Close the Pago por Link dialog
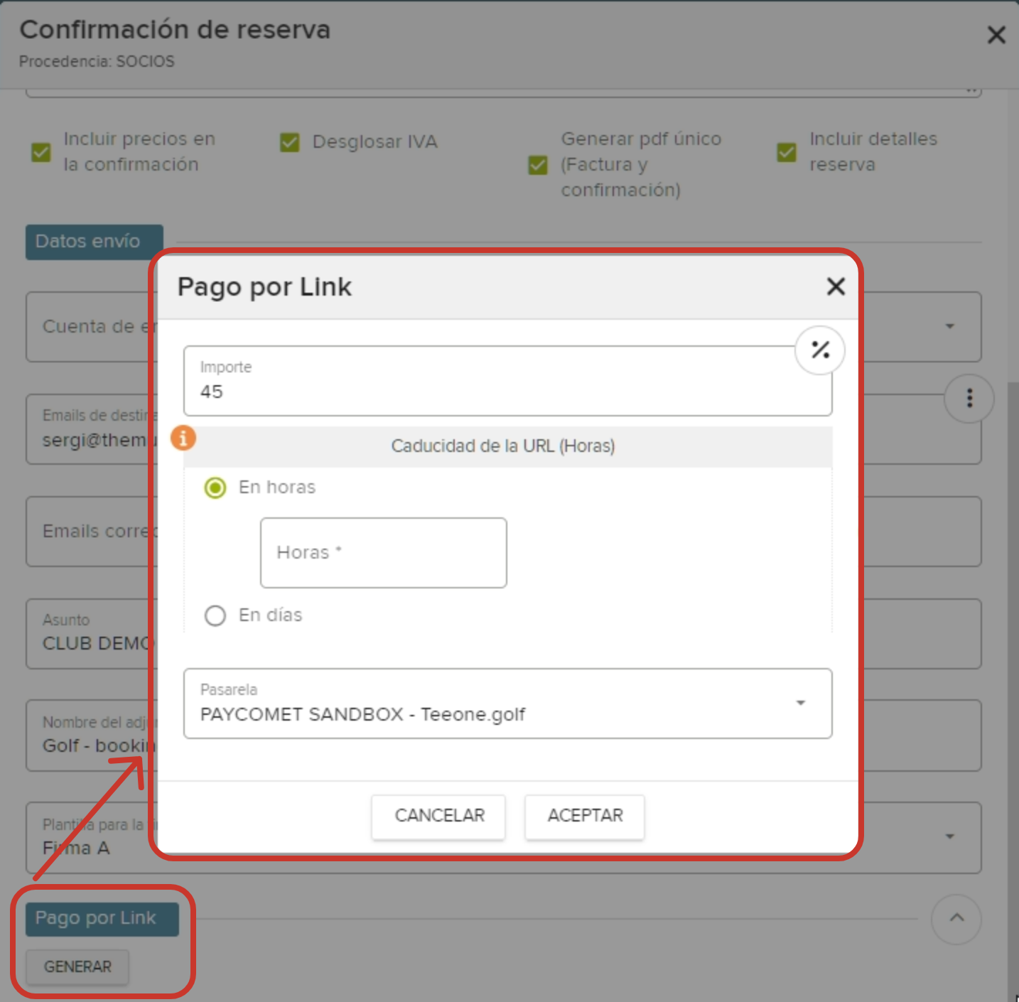The image size is (1019, 1002). pos(836,286)
